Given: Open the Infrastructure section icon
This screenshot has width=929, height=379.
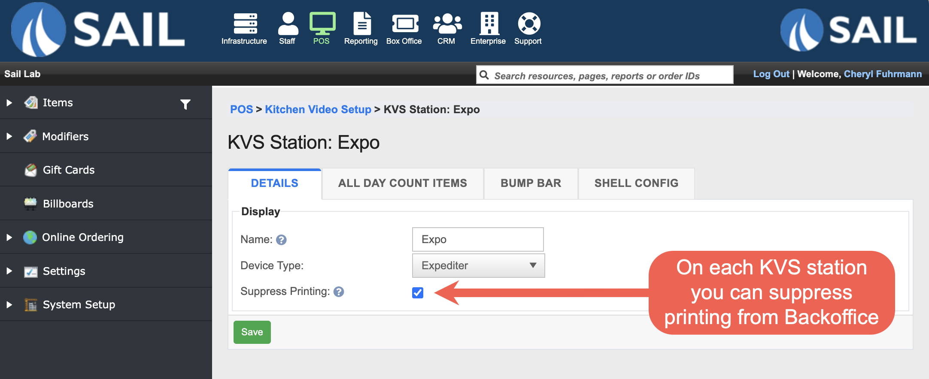Looking at the screenshot, I should [245, 24].
